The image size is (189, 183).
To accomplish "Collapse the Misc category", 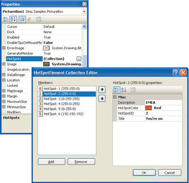I will pos(115,97).
